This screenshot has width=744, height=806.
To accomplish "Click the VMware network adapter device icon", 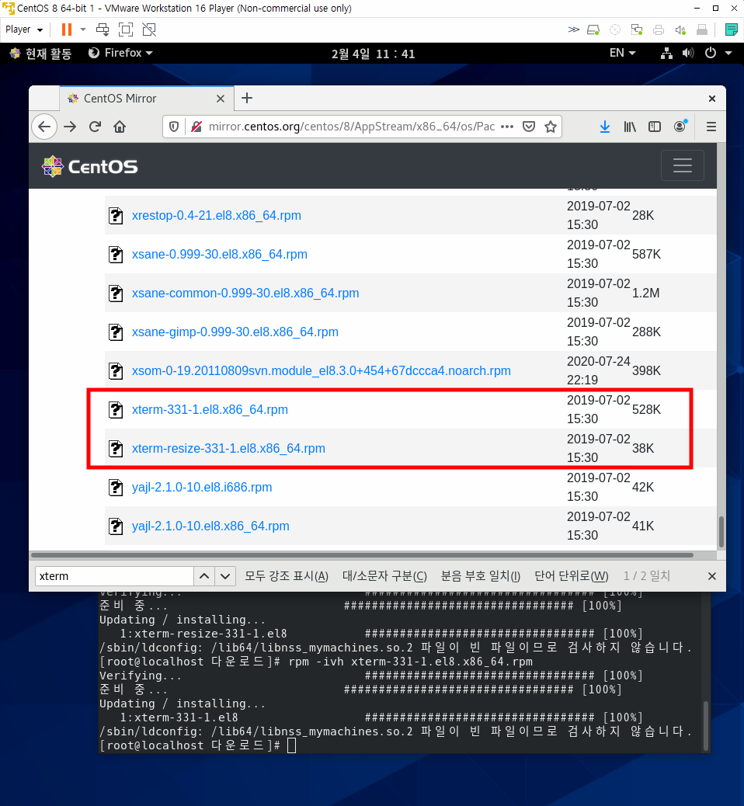I will click(637, 30).
